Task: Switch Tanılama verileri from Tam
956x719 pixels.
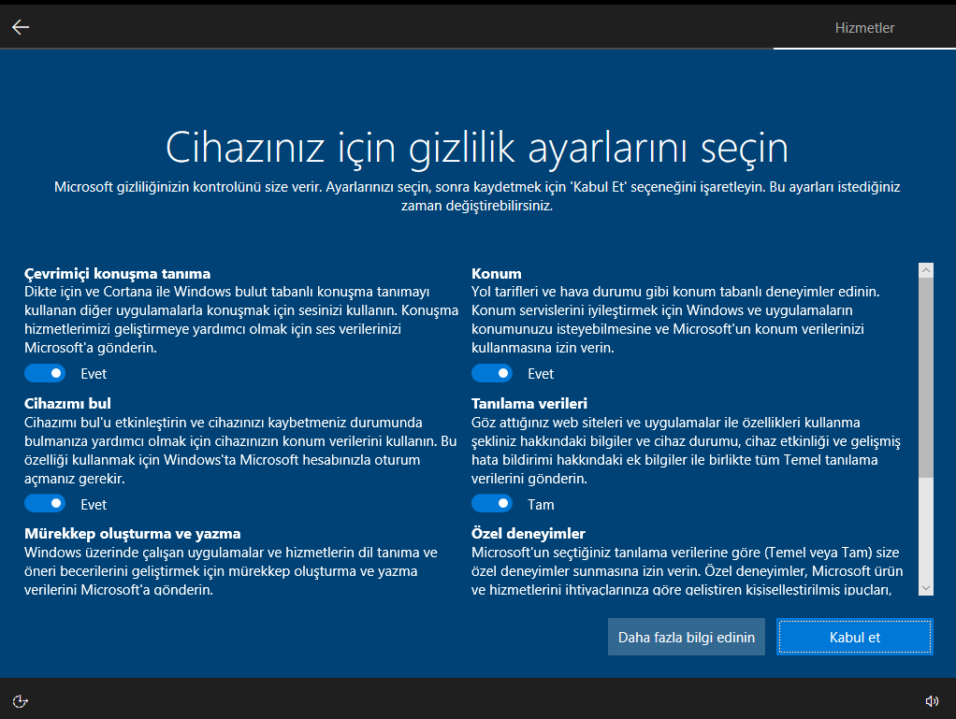Action: coord(492,504)
